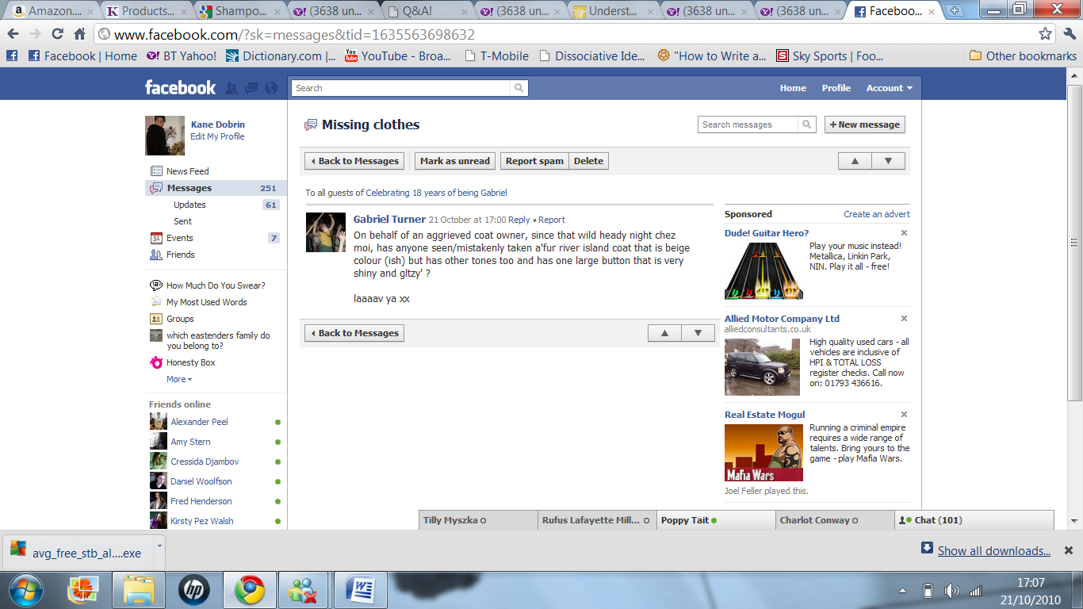This screenshot has height=609, width=1083.
Task: Mark the message as unread
Action: click(455, 161)
